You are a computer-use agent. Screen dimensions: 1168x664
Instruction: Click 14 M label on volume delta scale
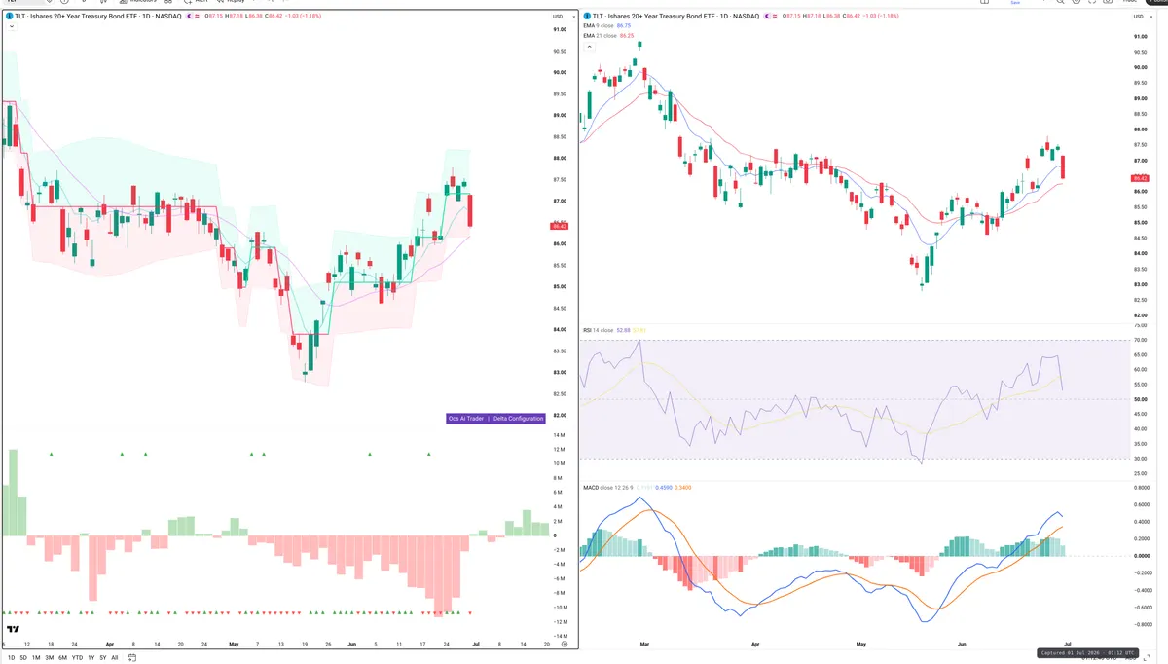pos(560,434)
